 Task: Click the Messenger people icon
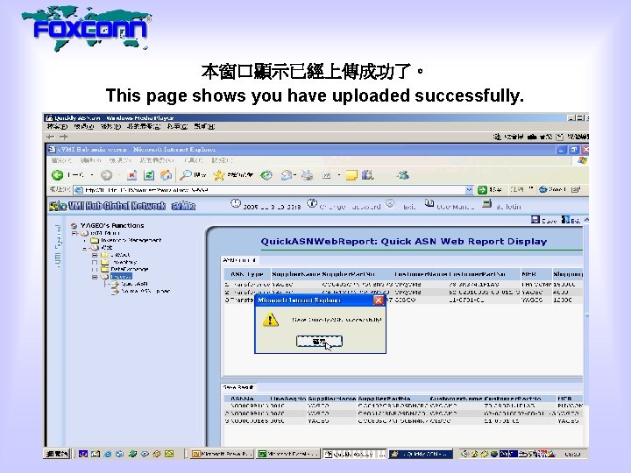[x=402, y=175]
